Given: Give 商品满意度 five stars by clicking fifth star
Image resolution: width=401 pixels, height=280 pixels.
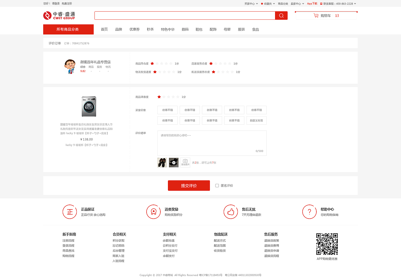Looking at the screenshot, I should point(177,97).
